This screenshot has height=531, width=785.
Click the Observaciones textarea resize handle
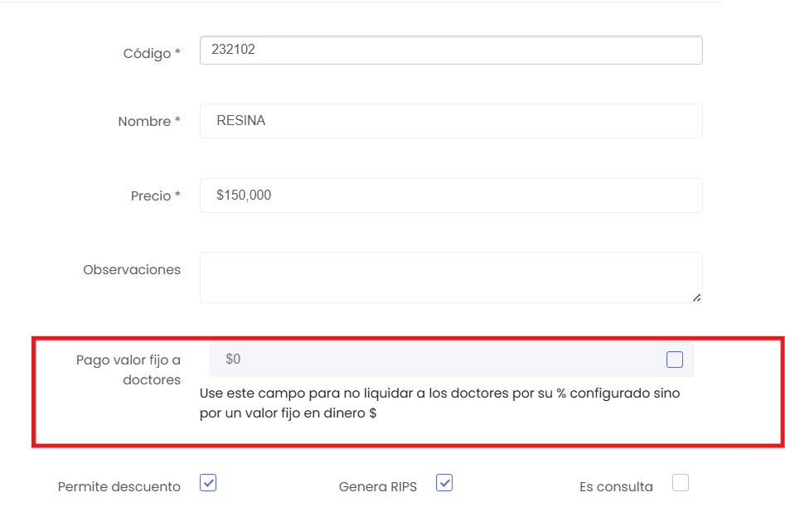pos(696,297)
